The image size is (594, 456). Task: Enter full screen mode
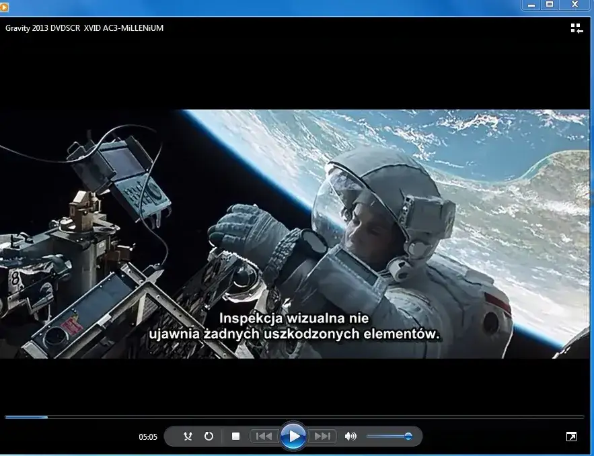tap(571, 437)
